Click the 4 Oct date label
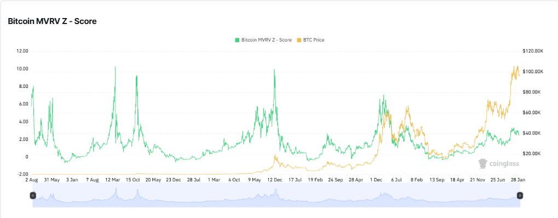This screenshot has width=558, height=218. pos(234,180)
